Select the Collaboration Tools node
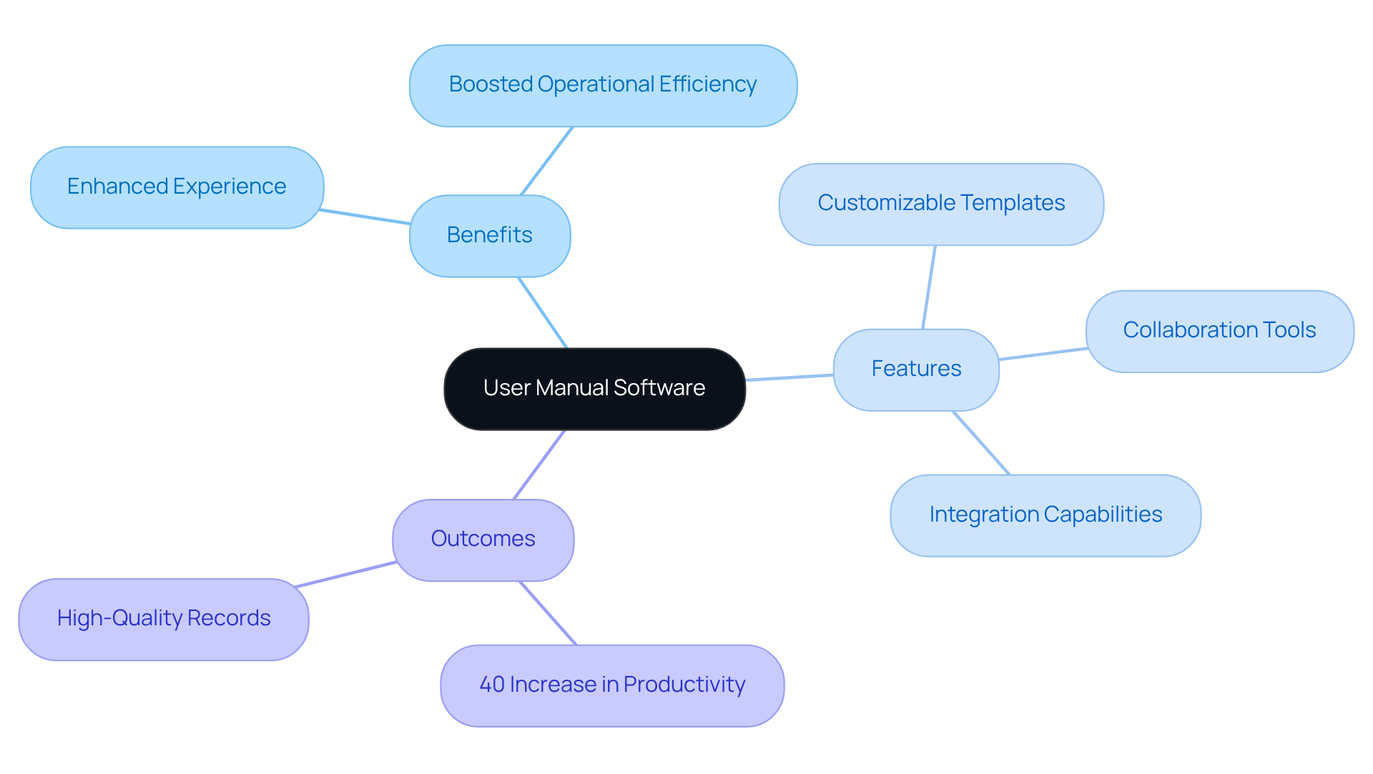 click(1219, 330)
